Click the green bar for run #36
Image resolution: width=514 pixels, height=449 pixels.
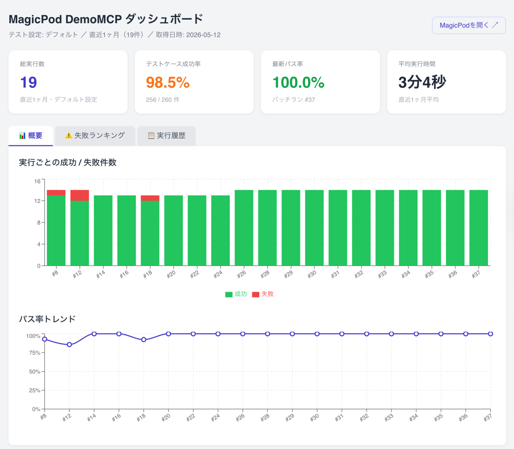455,228
